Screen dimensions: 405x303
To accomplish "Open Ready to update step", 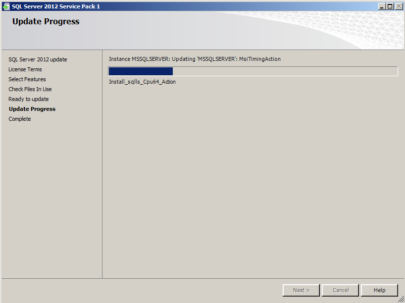I will pos(28,99).
